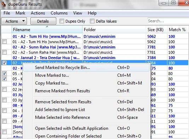Minimize the dupeGuru Results window
Image resolution: width=189 pixels, height=139 pixels.
(164, 3)
